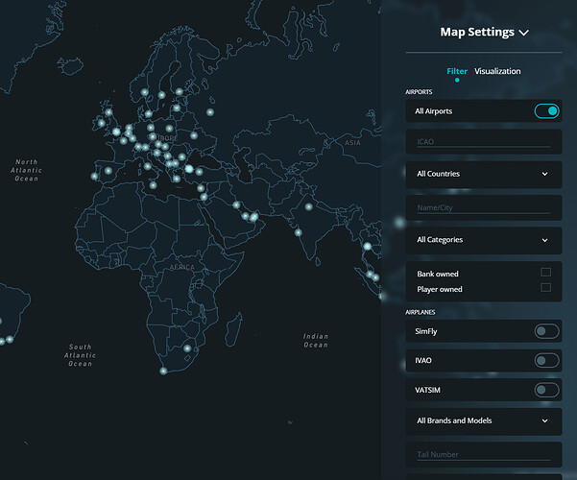This screenshot has height=480, width=577.
Task: Select the airport marker on Portugal's coast
Action: click(x=95, y=175)
